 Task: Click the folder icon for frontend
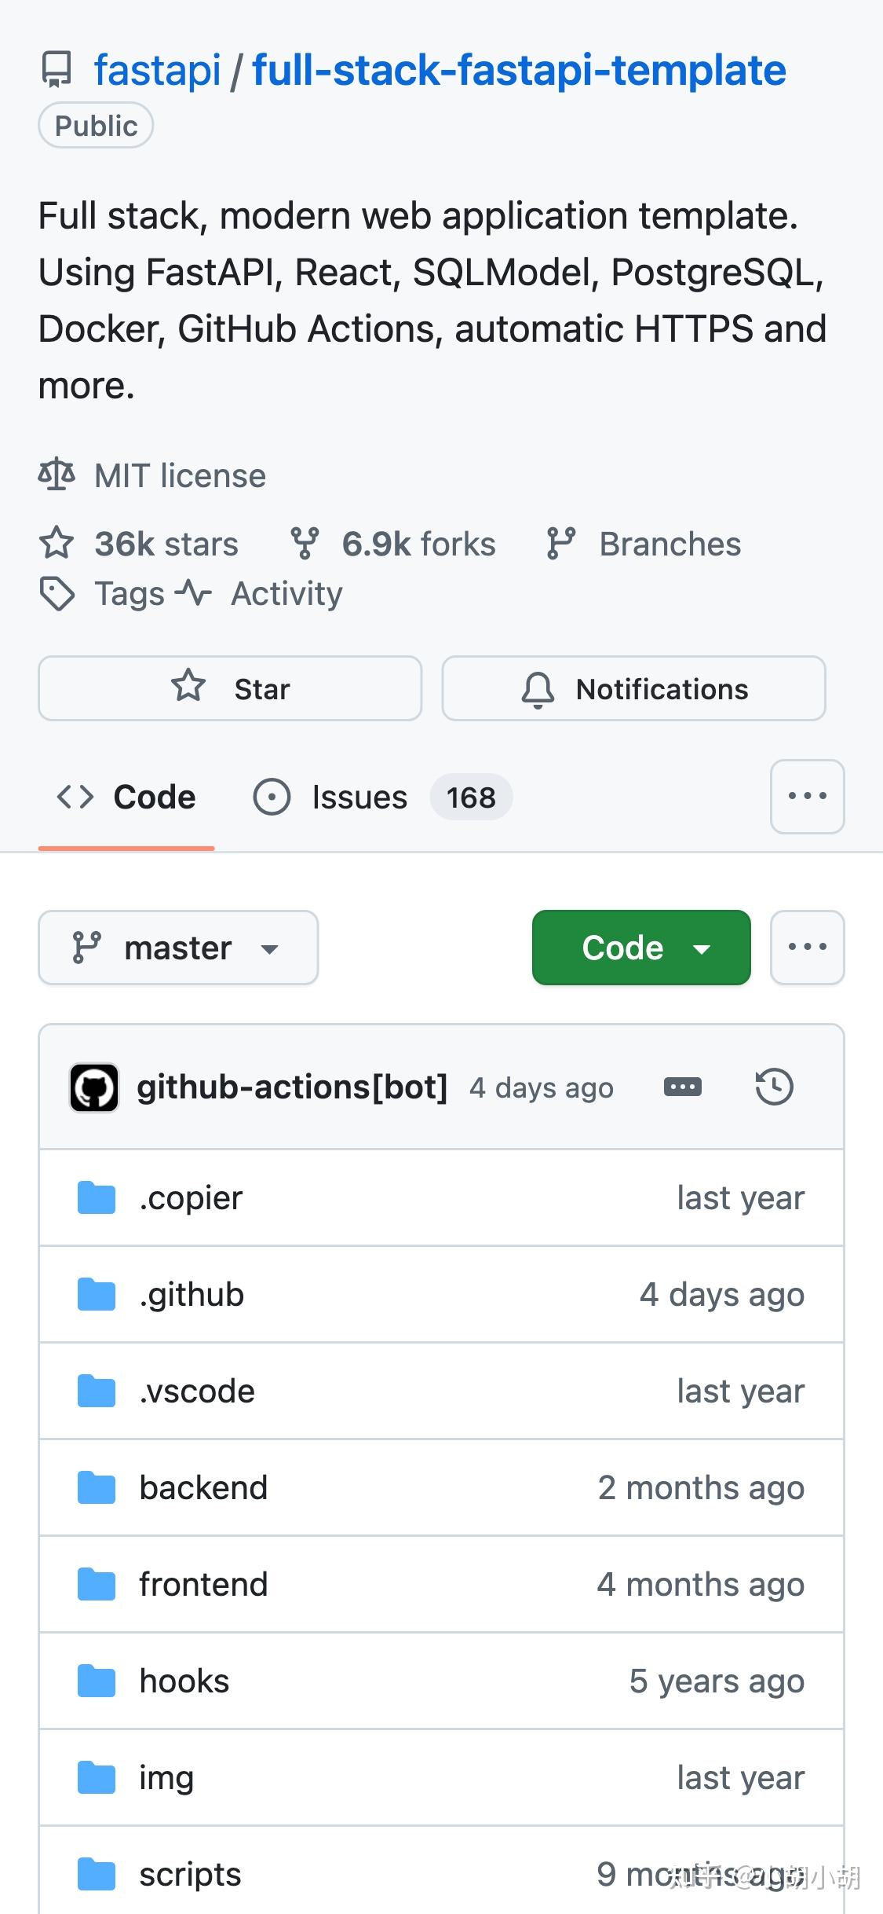click(97, 1585)
